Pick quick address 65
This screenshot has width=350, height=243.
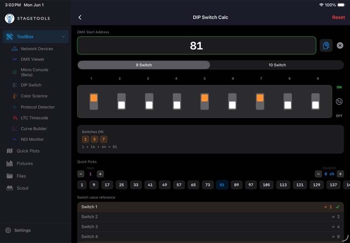[193, 185]
